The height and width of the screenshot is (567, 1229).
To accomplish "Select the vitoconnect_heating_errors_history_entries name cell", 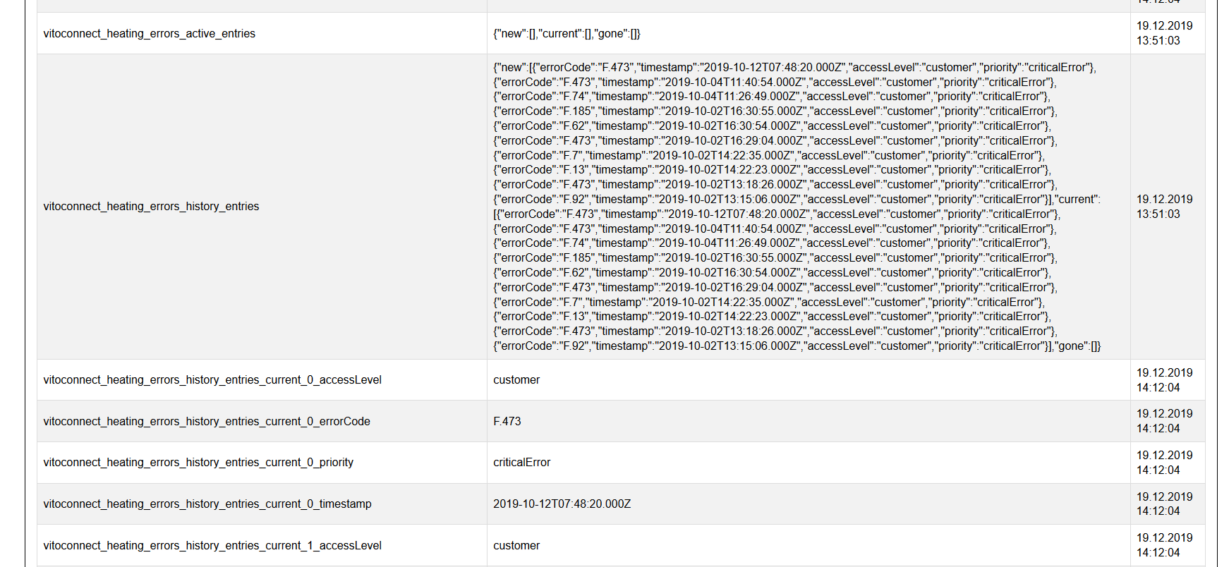I will [151, 206].
